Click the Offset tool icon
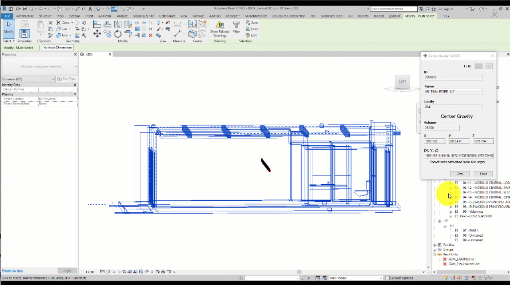The image size is (510, 285). [x=108, y=24]
